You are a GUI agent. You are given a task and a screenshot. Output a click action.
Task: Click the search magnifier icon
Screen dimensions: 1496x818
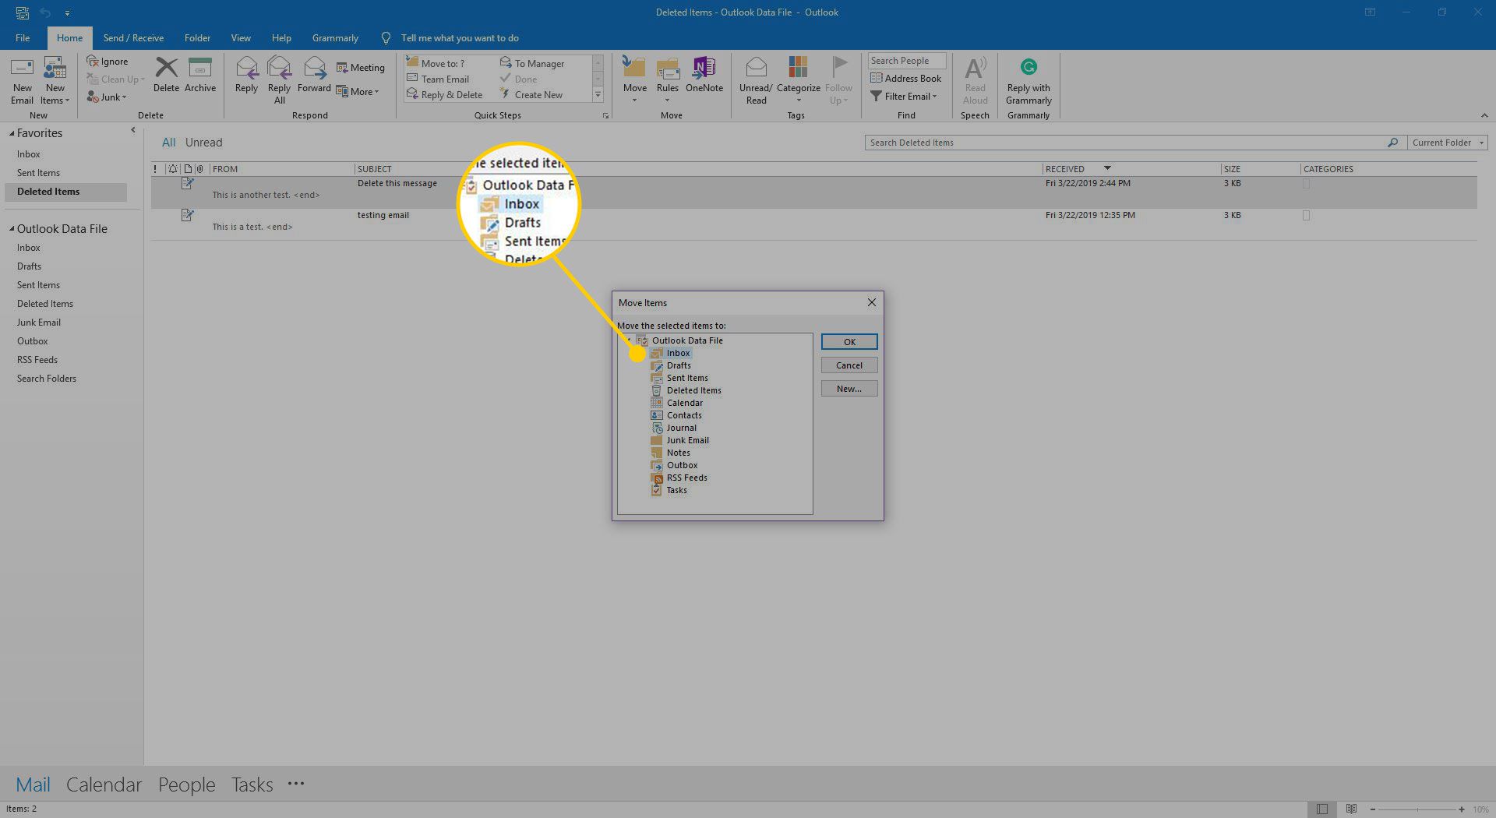[1392, 143]
